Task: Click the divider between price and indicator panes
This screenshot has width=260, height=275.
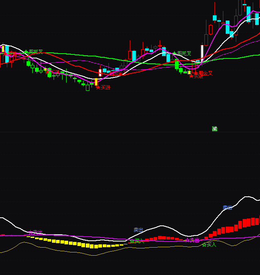Action: coord(130,132)
